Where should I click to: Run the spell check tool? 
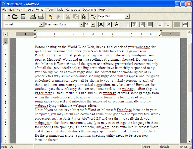pos(93,17)
